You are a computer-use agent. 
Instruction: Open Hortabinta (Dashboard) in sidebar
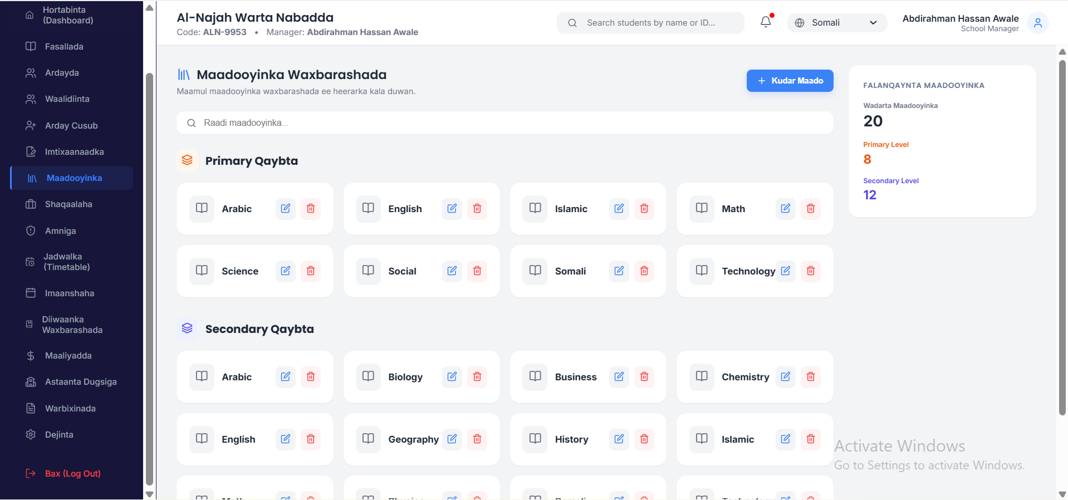71,15
